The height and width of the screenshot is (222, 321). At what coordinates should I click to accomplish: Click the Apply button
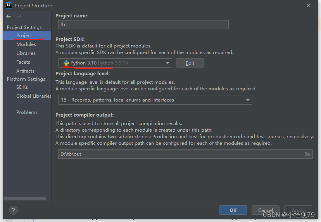[x=298, y=210]
